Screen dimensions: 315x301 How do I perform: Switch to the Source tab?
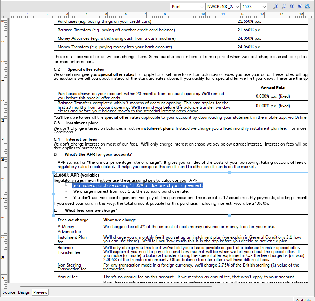[x=9, y=292]
